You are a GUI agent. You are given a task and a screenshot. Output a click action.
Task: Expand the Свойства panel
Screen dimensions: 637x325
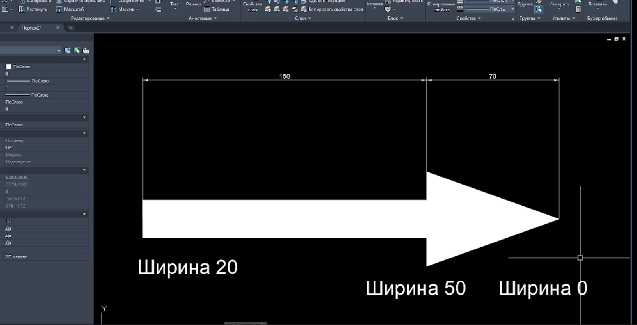[x=468, y=18]
